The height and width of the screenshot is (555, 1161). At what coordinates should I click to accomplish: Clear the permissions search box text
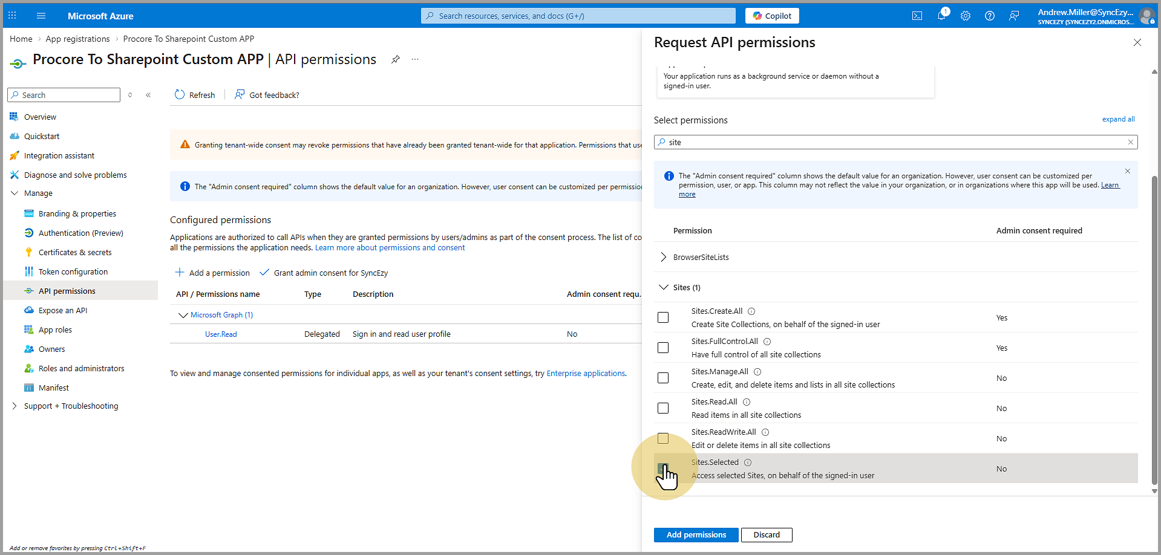pos(1130,142)
